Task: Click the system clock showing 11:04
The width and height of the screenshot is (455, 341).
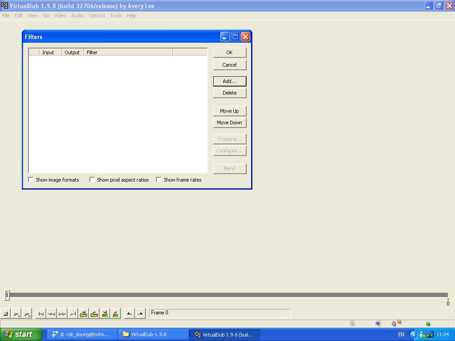Action: [443, 334]
